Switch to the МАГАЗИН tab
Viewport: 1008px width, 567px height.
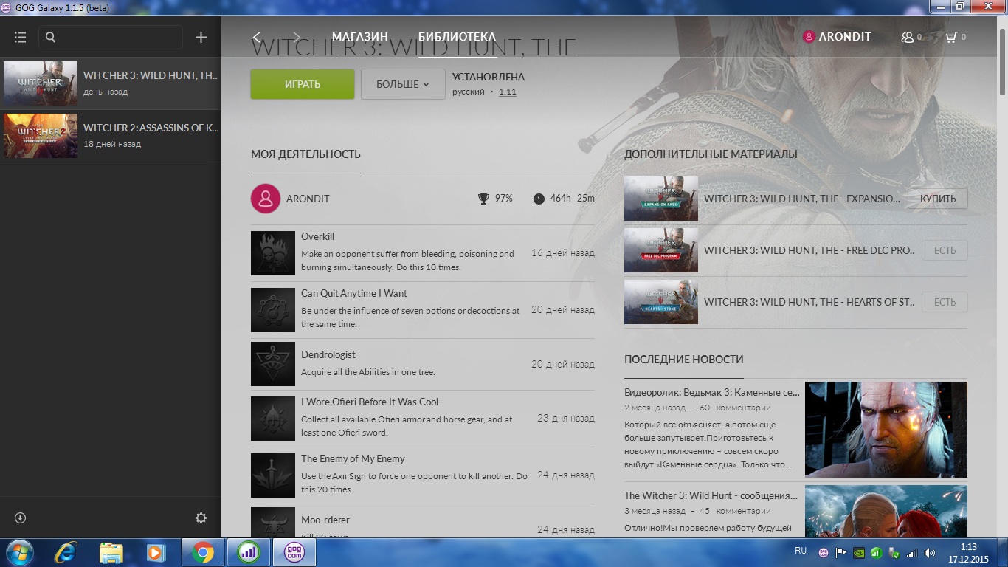tap(360, 37)
